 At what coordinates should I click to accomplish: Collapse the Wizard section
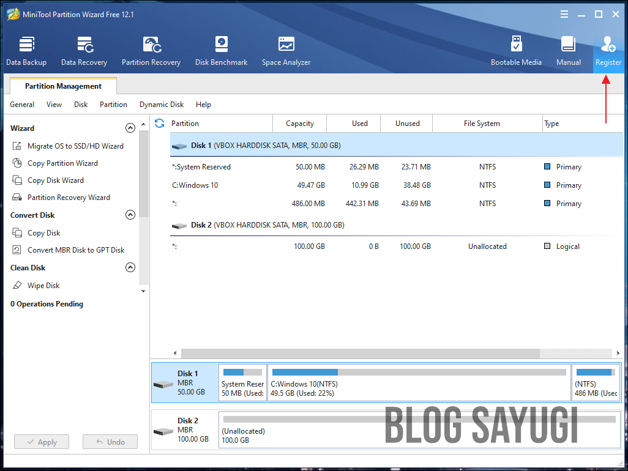(x=130, y=128)
